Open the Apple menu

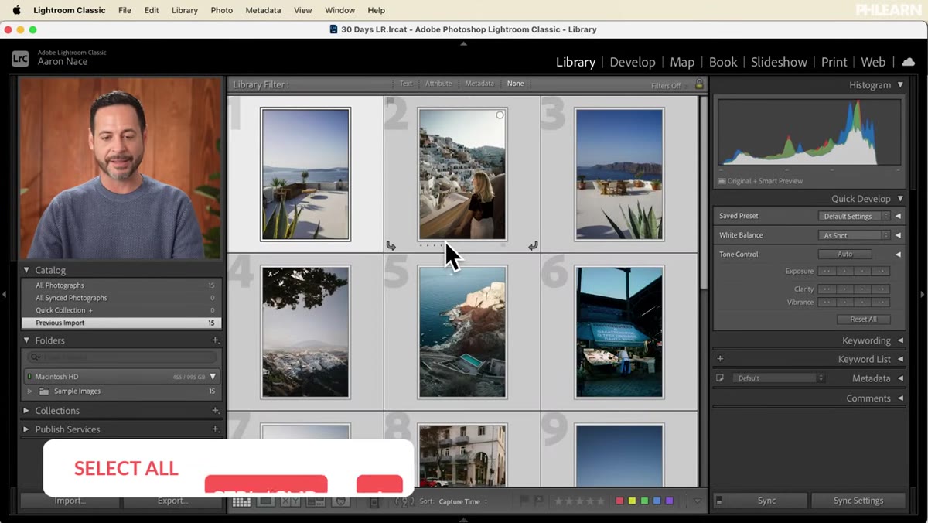(x=16, y=10)
